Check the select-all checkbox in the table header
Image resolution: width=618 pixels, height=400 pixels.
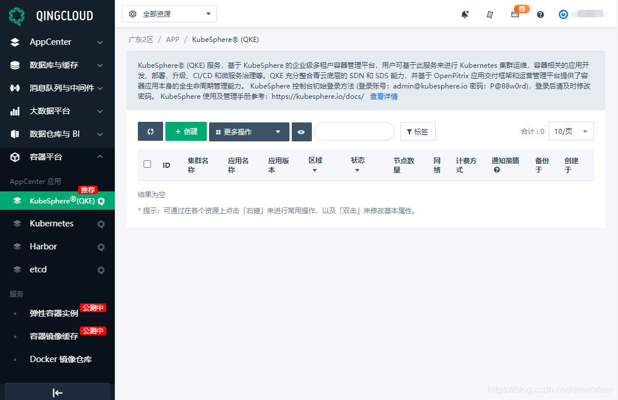tap(148, 163)
